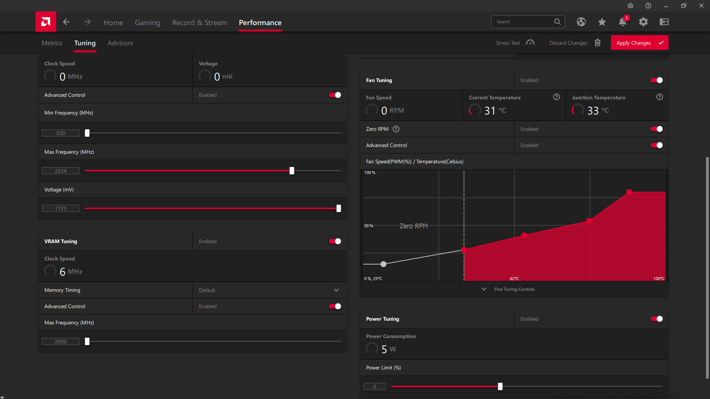Show Zero RPM help icon
Viewport: 710px width, 399px height.
coord(396,129)
